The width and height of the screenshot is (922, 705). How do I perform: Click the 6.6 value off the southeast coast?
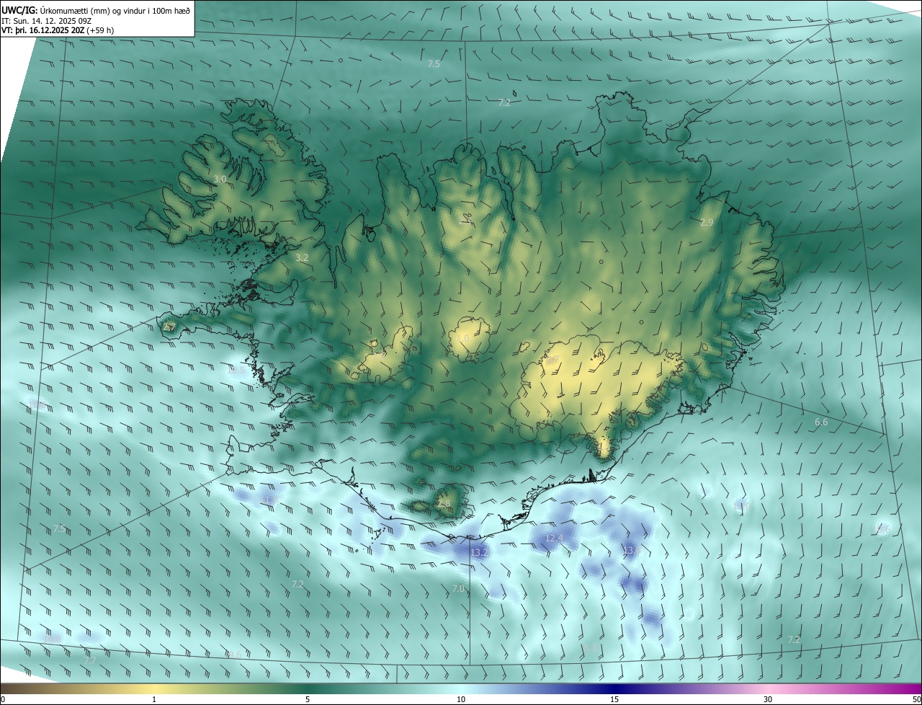pyautogui.click(x=821, y=422)
